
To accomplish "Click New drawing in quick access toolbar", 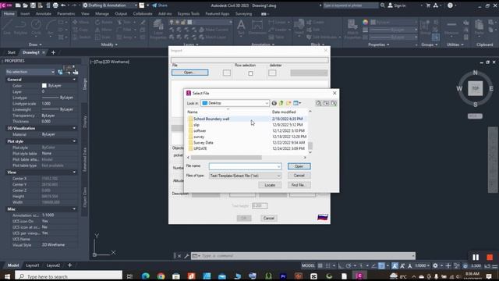I will [x=18, y=5].
